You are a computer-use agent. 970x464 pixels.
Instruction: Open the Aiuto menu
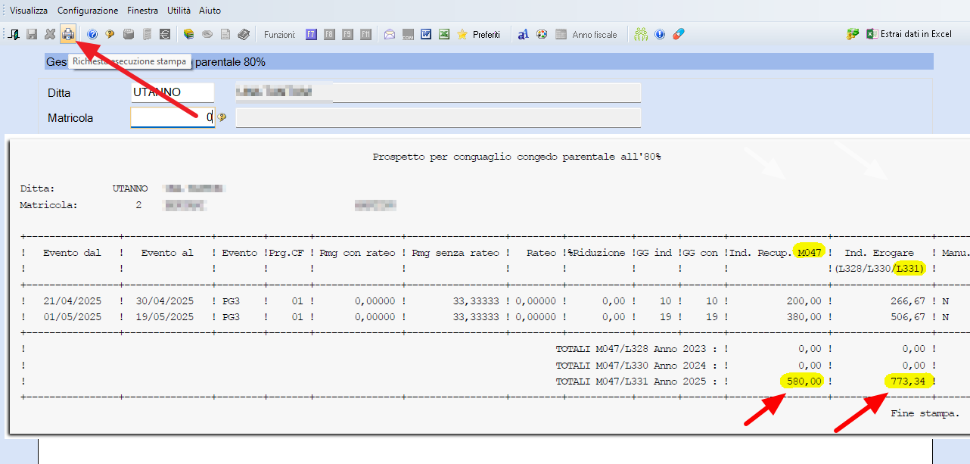[x=210, y=11]
